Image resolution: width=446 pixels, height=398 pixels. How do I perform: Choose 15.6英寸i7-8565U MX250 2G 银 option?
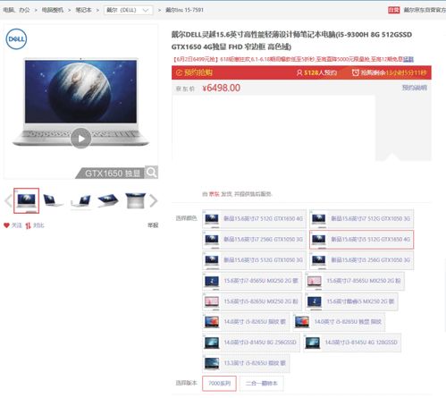(x=252, y=281)
